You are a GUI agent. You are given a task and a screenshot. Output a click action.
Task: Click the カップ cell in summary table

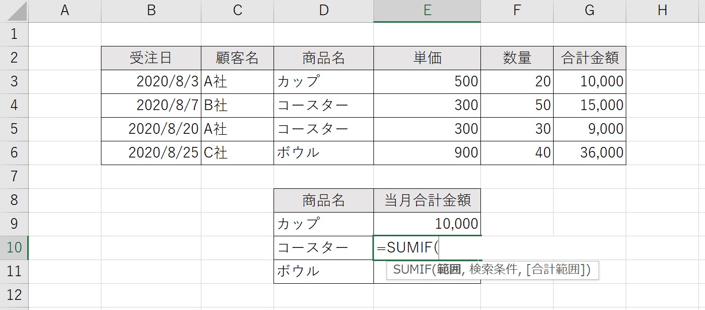click(323, 224)
